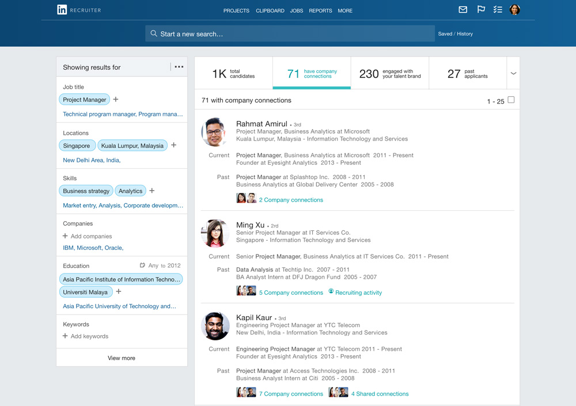Select all results with the header checkbox
The image size is (576, 406).
click(x=511, y=99)
